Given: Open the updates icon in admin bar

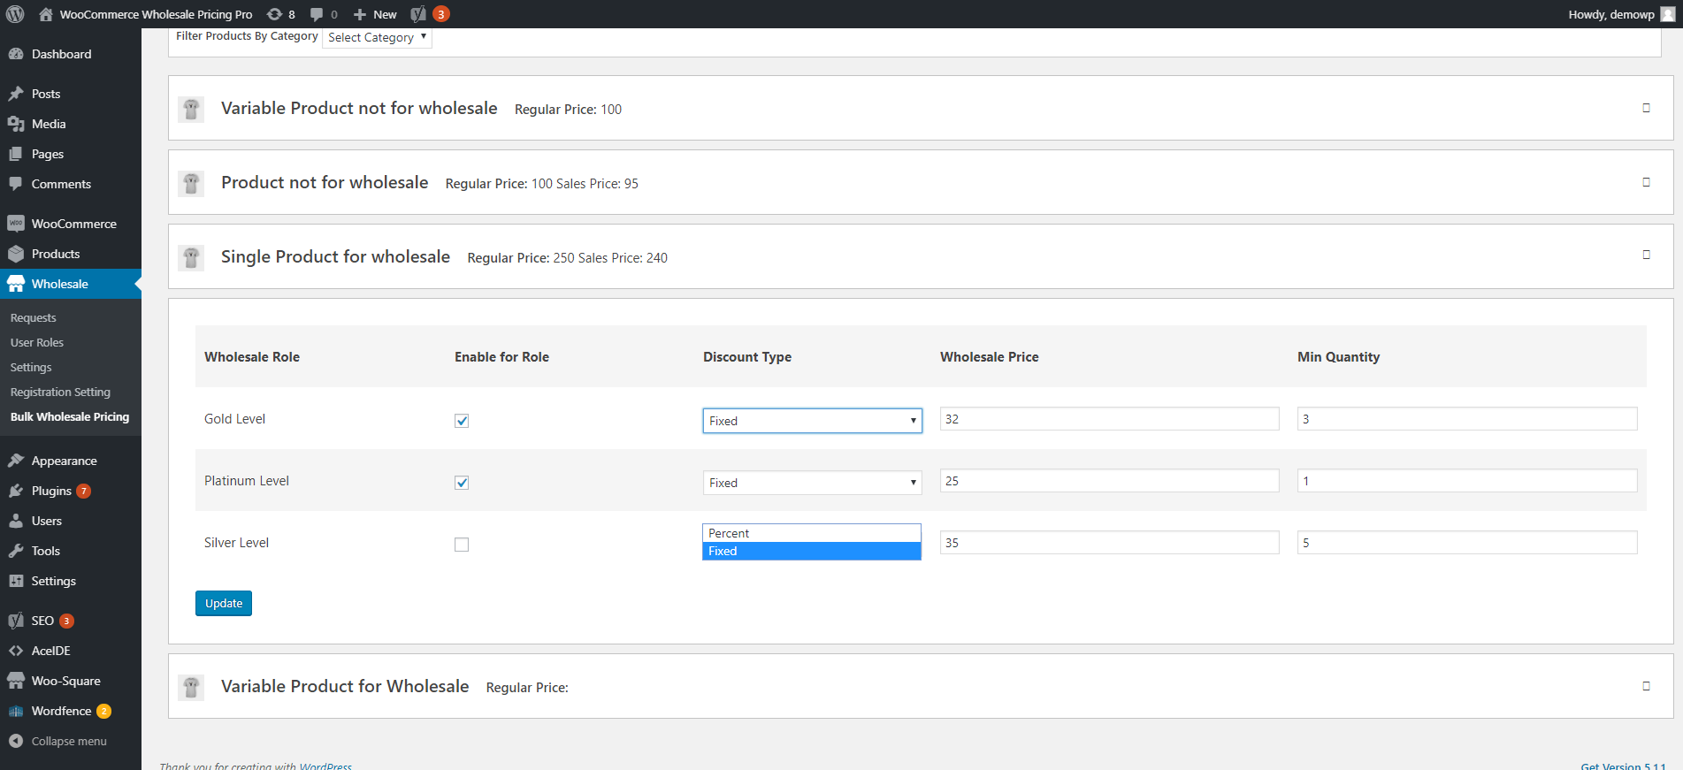Looking at the screenshot, I should tap(275, 14).
